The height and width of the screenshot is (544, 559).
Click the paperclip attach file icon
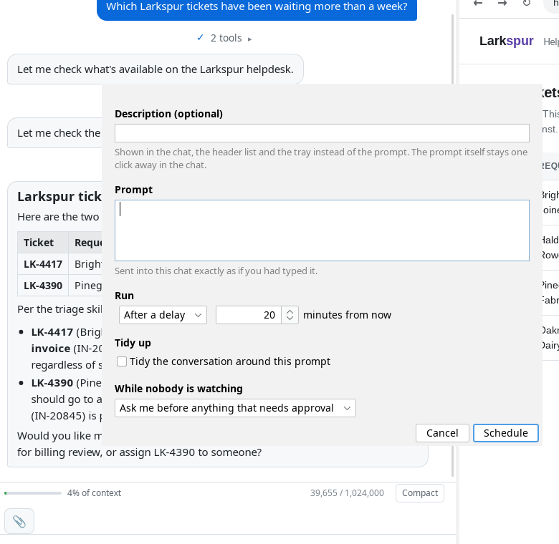19,521
